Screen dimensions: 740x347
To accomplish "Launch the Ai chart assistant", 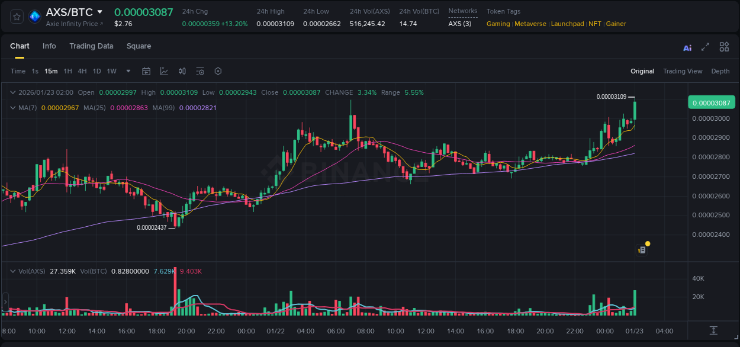I will click(x=687, y=47).
